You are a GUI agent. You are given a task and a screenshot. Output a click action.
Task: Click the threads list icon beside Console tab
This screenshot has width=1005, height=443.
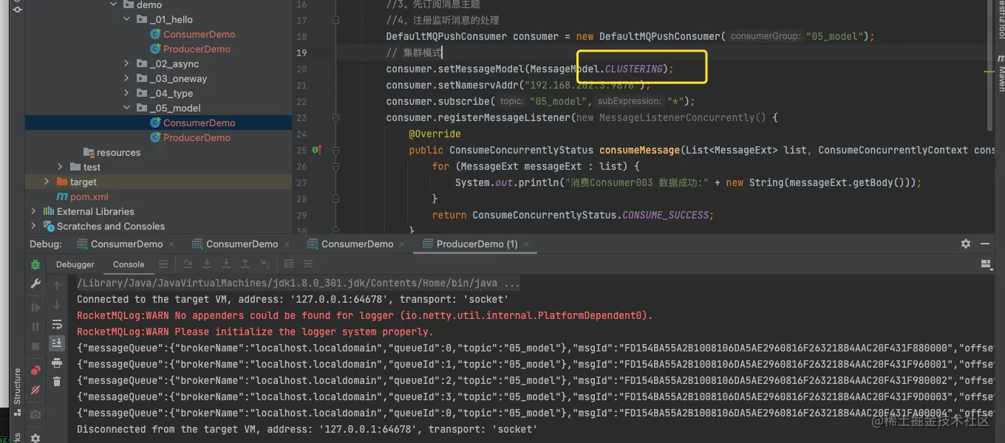[x=163, y=264]
